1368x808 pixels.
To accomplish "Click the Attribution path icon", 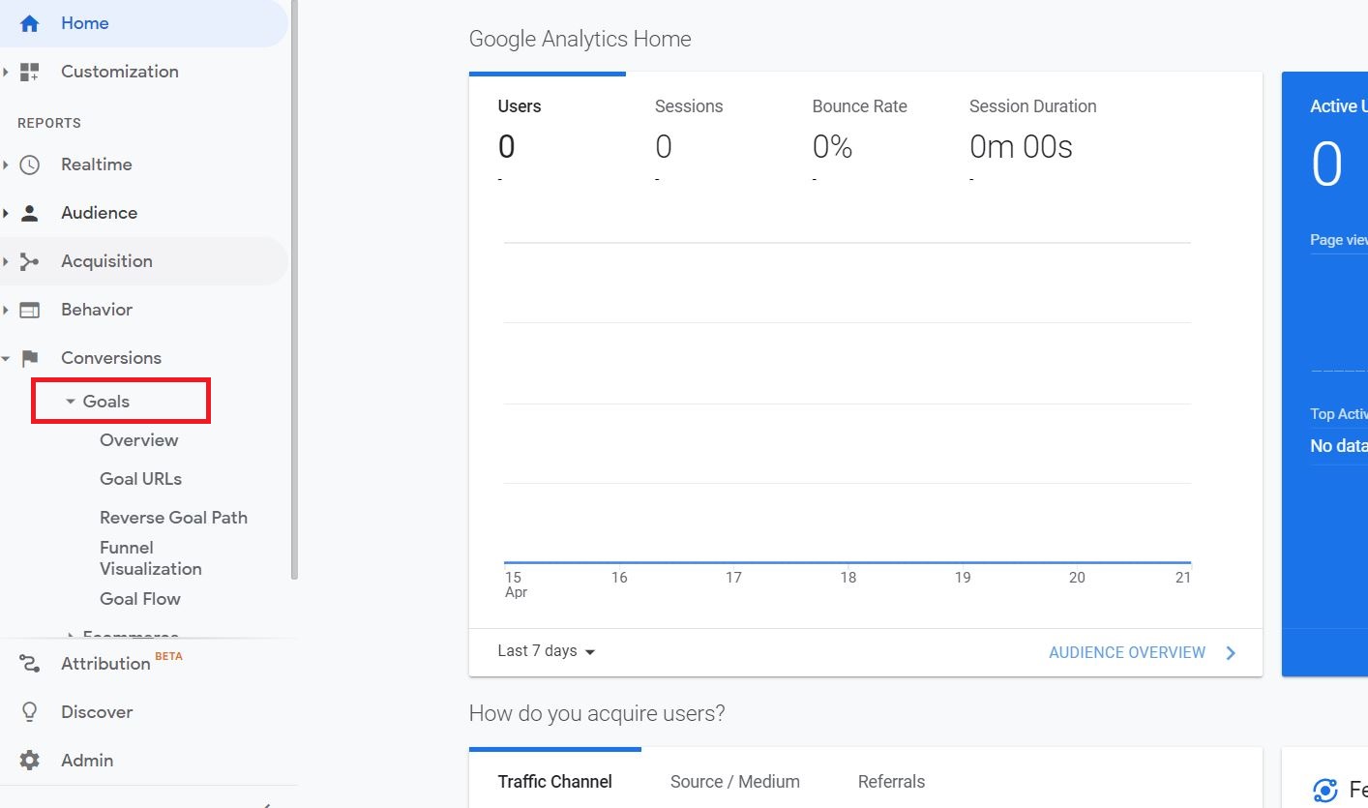I will click(x=30, y=664).
